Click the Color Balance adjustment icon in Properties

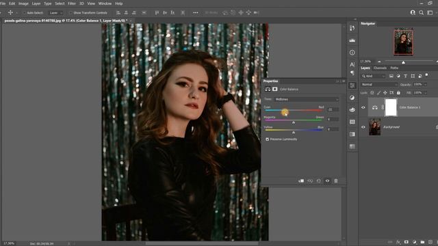click(268, 90)
